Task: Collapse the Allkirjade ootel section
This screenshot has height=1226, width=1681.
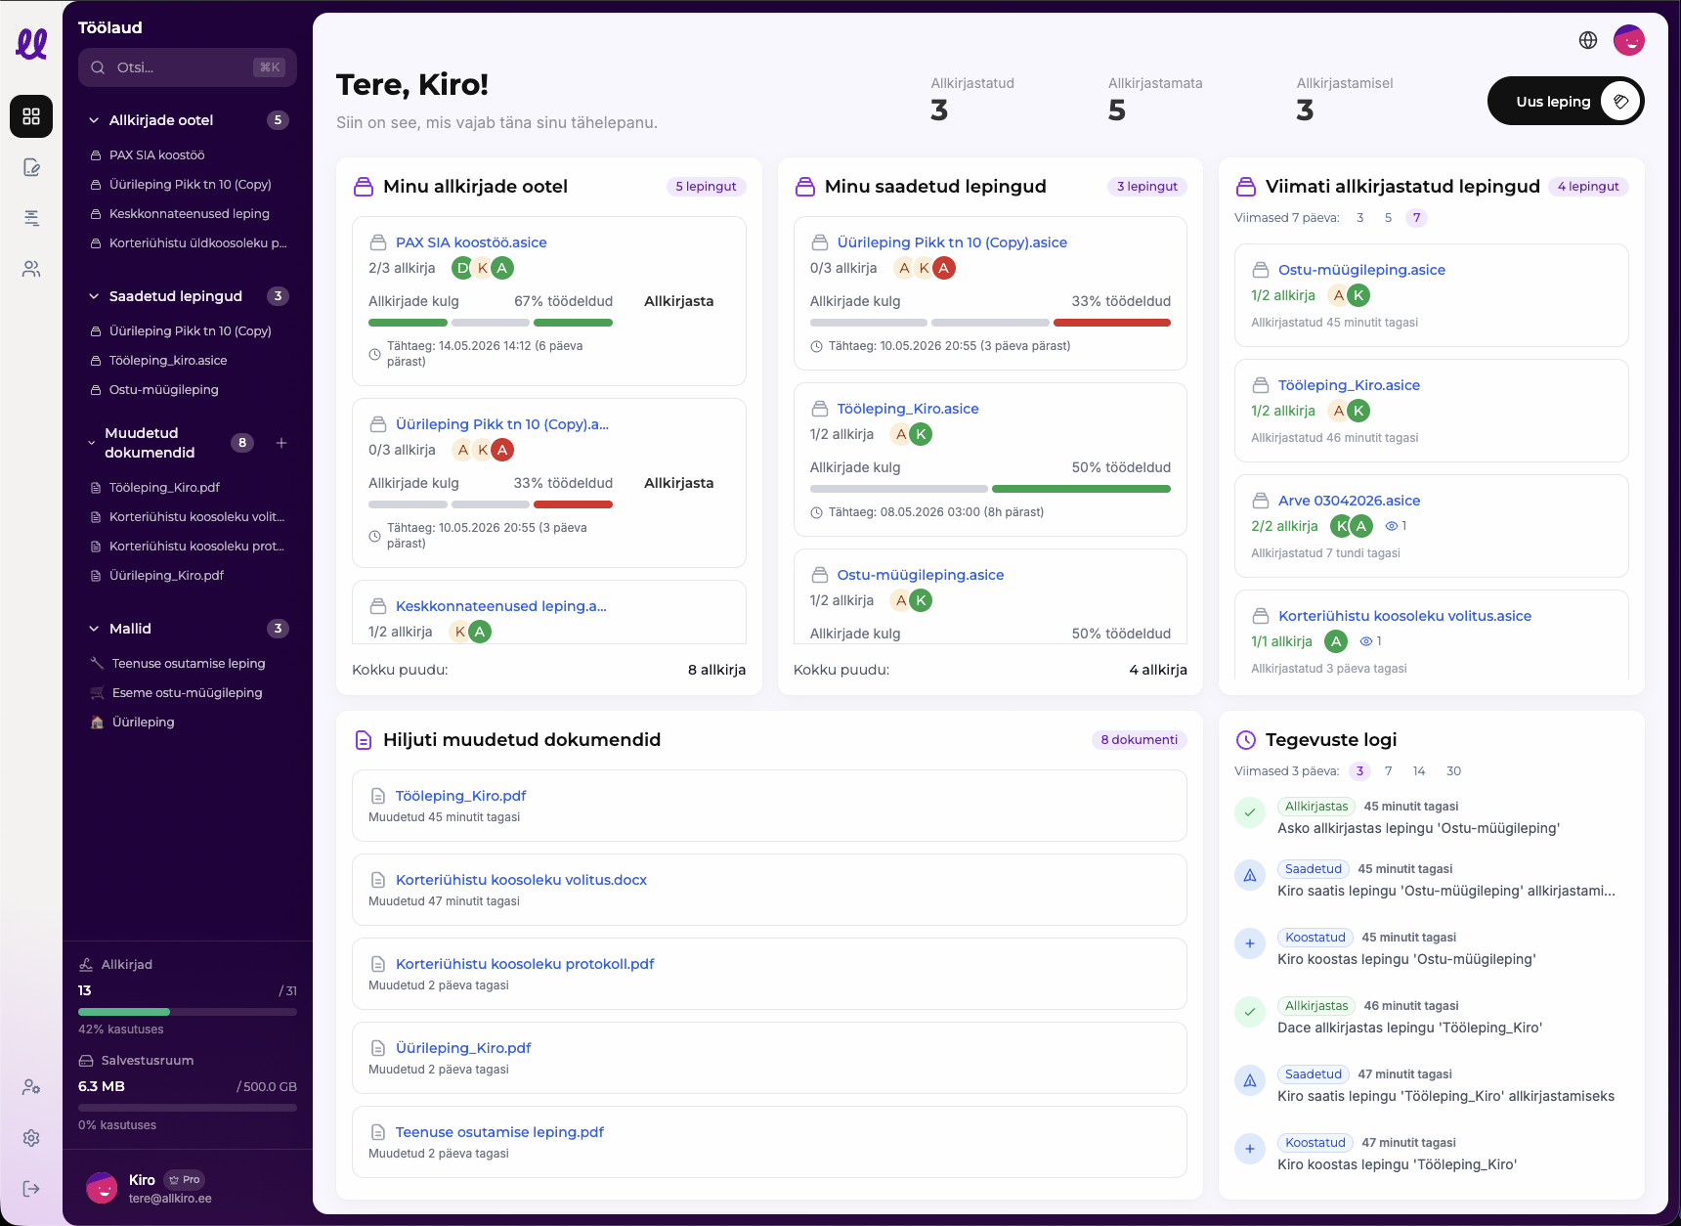Action: 94,120
